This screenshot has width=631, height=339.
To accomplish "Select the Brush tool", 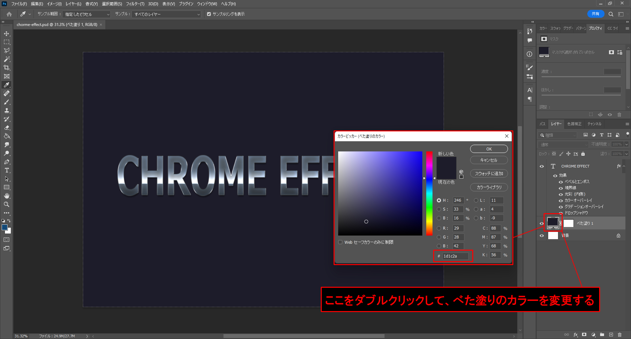I will pos(7,102).
